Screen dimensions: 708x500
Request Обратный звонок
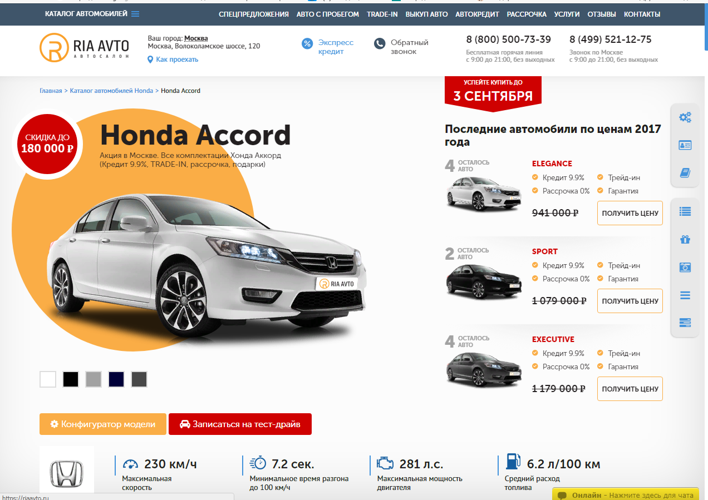[409, 47]
